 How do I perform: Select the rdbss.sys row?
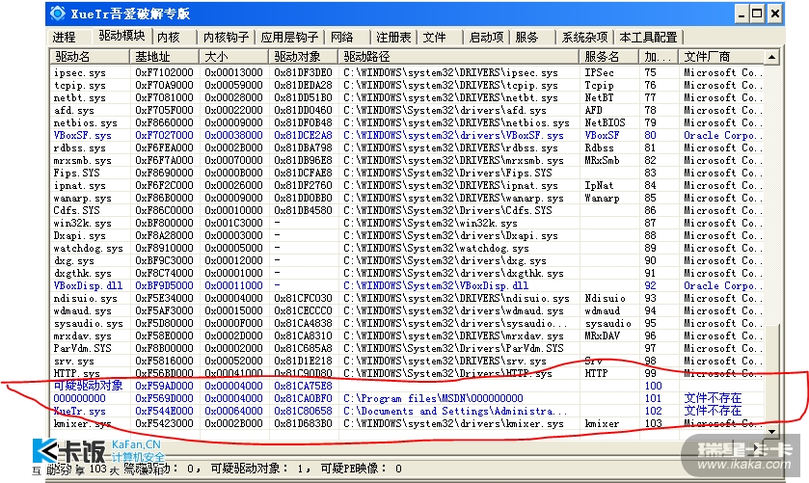[407, 148]
